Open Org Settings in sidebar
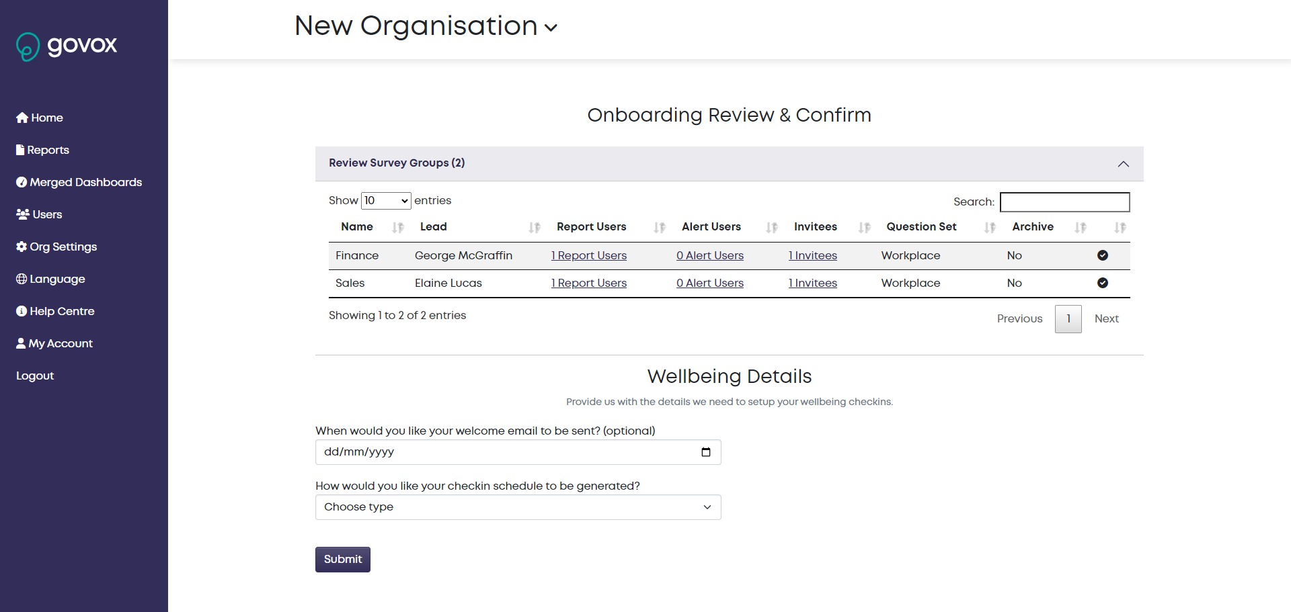Screen dimensions: 1291x612 (56, 247)
